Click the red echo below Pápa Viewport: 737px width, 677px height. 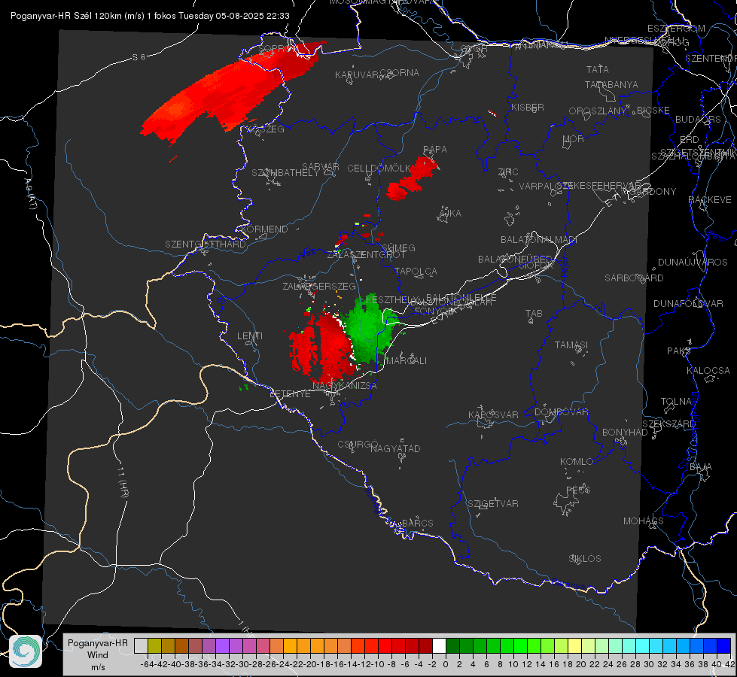coord(411,178)
